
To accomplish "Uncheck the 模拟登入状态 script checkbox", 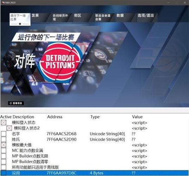I will [4, 122].
